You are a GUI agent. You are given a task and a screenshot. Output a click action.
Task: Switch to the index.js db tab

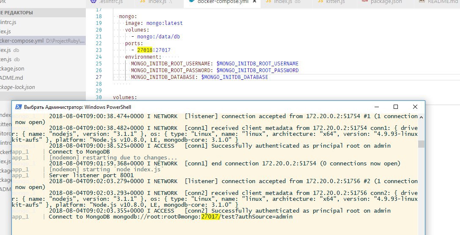point(287,2)
